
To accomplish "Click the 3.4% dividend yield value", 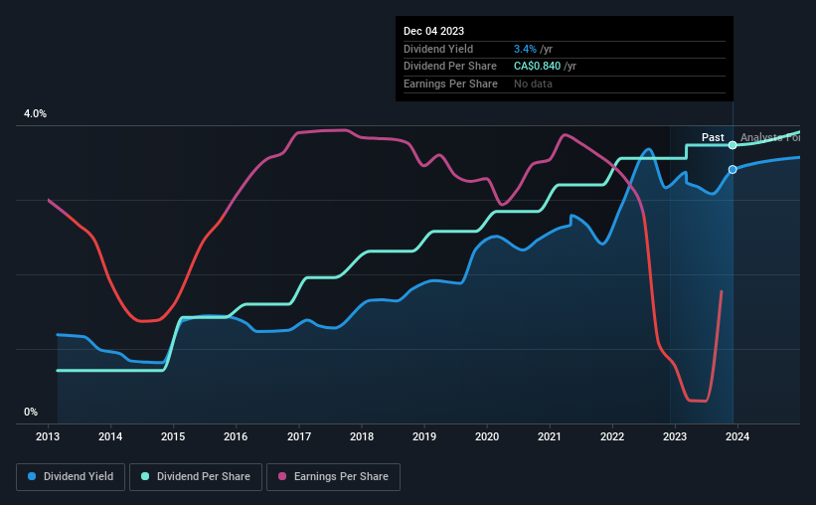I will click(x=525, y=49).
